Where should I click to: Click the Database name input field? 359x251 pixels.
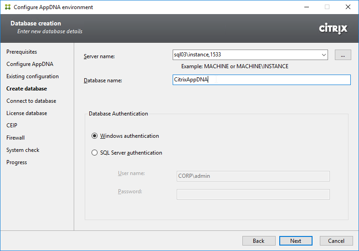point(262,80)
